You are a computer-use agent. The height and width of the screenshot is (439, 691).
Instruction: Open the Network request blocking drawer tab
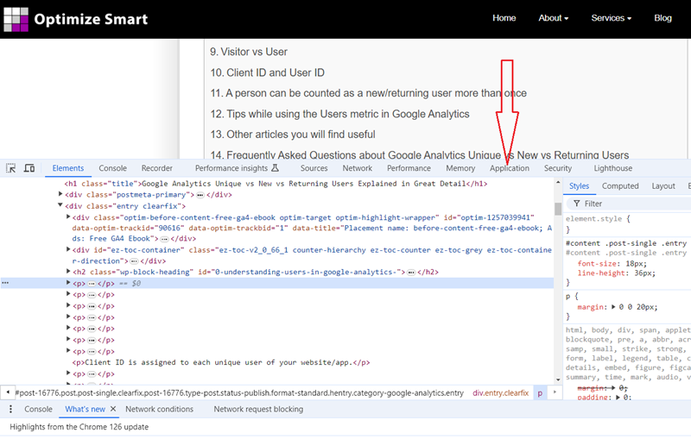point(258,409)
